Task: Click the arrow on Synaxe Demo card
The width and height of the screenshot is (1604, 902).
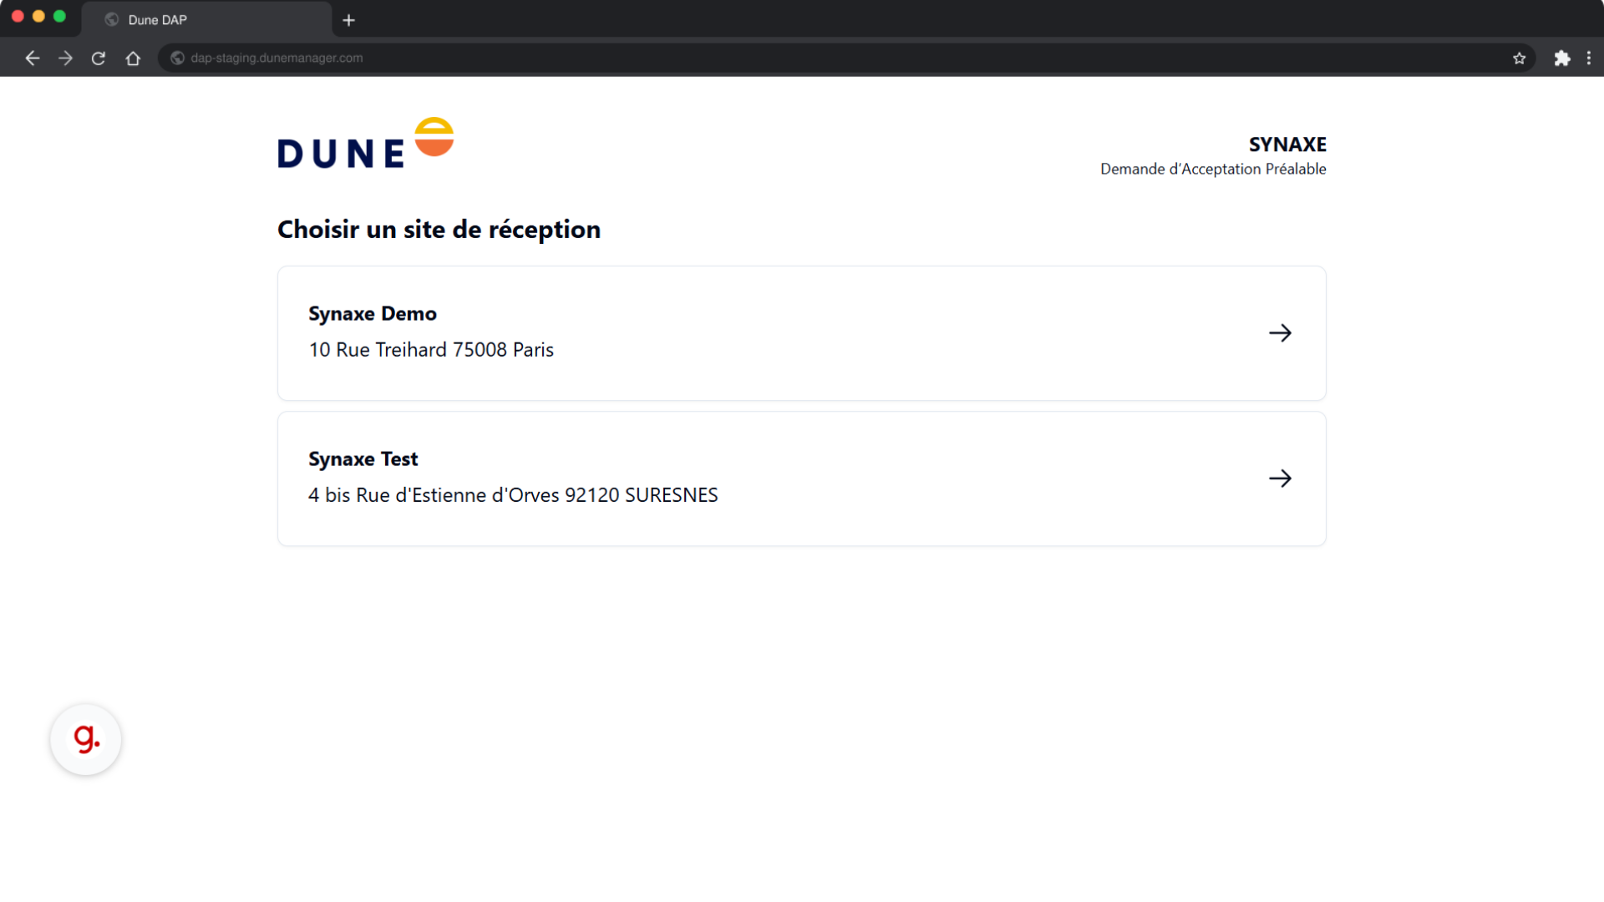Action: (x=1280, y=333)
